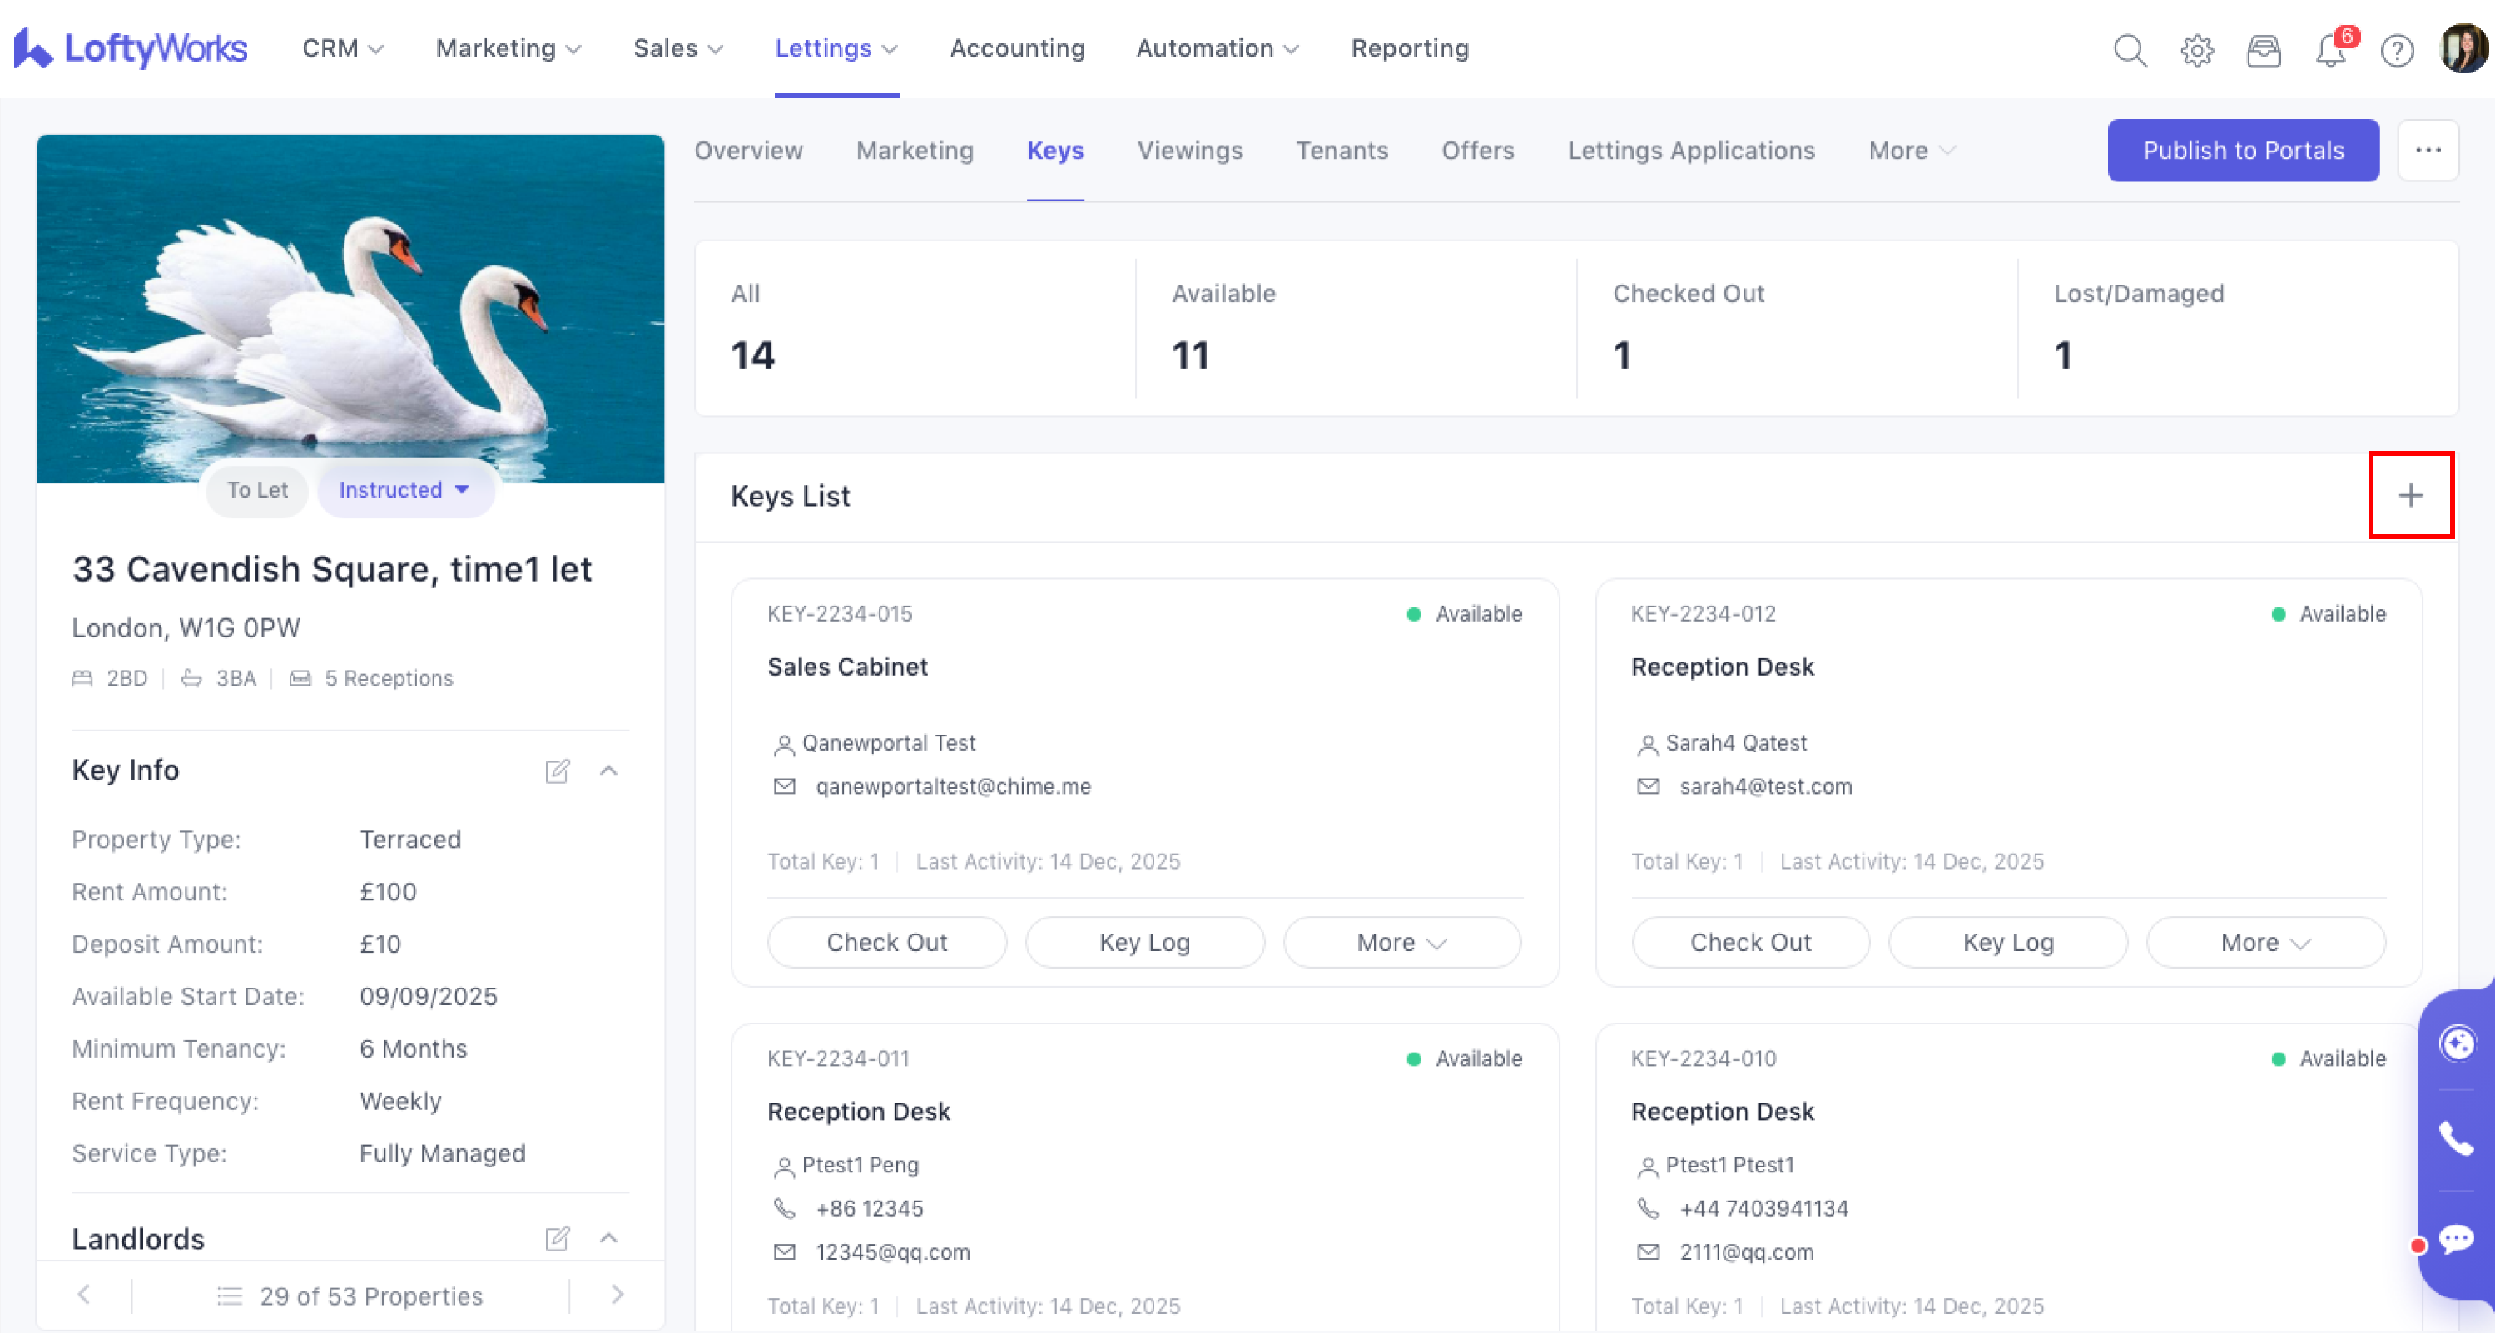Collapse the Key Info section

tap(608, 771)
